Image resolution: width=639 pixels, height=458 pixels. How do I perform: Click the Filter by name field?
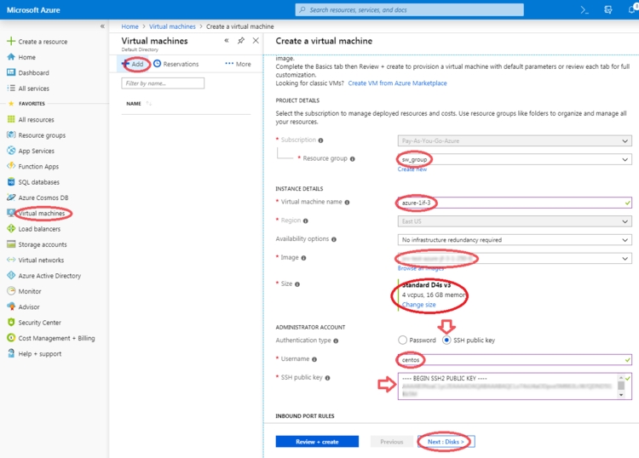click(x=163, y=83)
